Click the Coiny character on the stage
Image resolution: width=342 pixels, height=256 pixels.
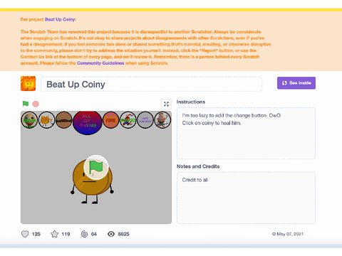pyautogui.click(x=92, y=181)
